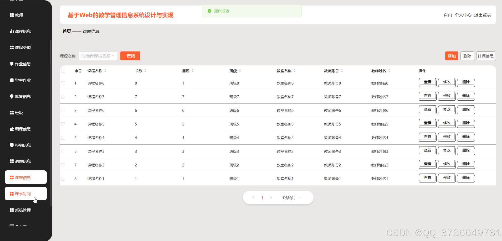Click the 教师 sidebar grid icon
The image size is (502, 241).
(12, 15)
